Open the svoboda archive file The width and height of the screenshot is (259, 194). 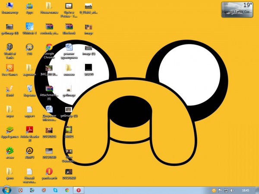[49, 29]
